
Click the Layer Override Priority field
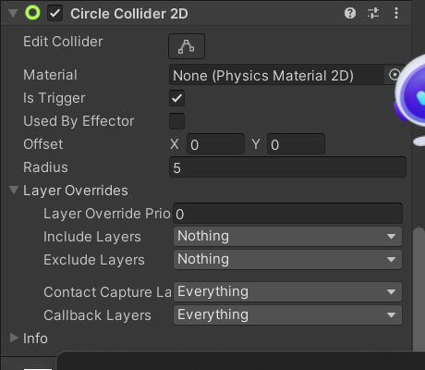pyautogui.click(x=287, y=214)
